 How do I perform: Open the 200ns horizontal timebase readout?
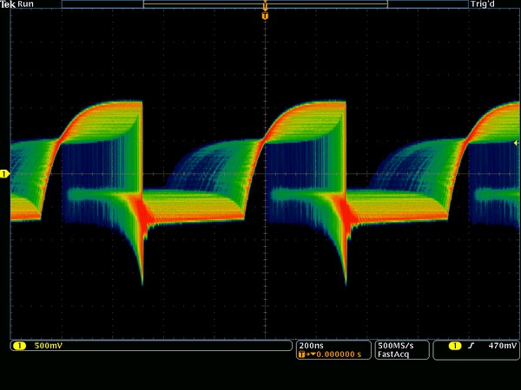click(x=309, y=345)
